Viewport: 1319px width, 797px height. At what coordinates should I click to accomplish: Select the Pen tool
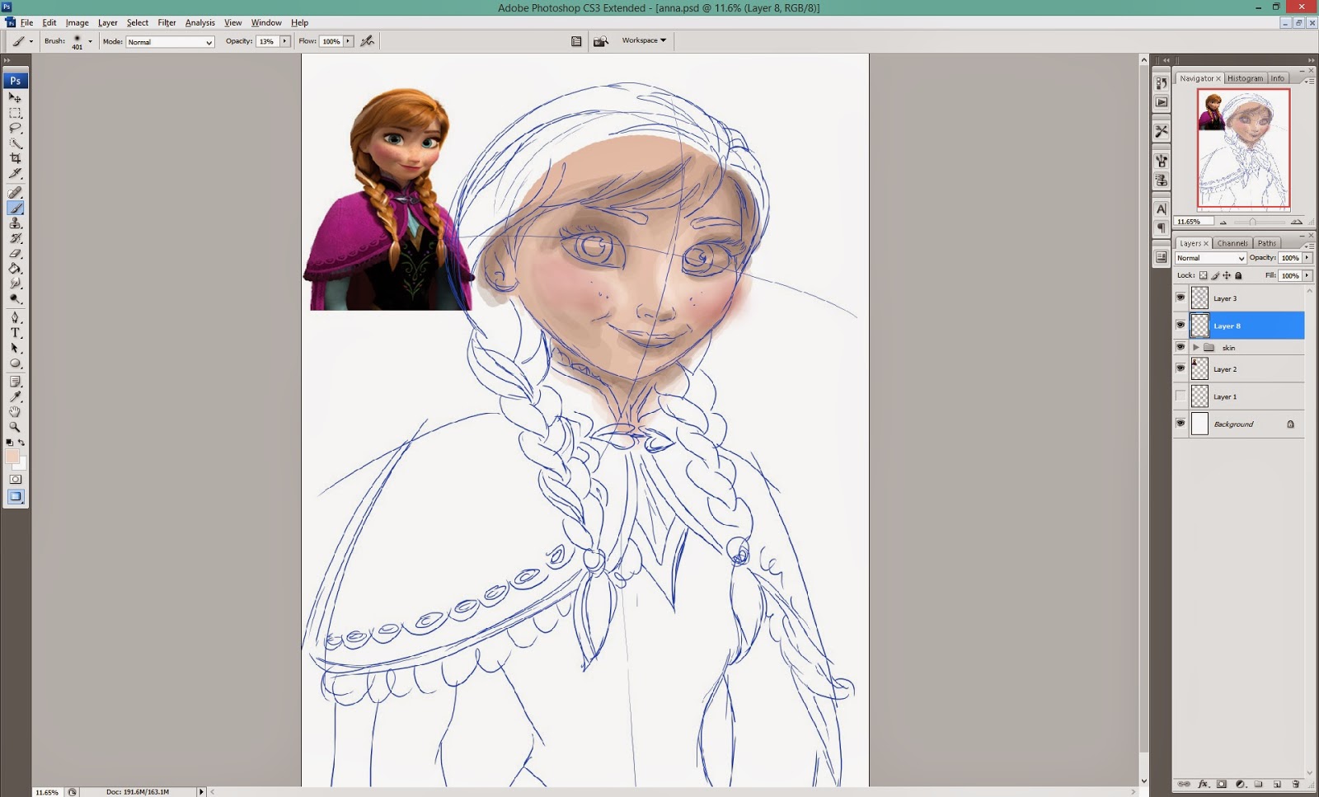[x=15, y=317]
